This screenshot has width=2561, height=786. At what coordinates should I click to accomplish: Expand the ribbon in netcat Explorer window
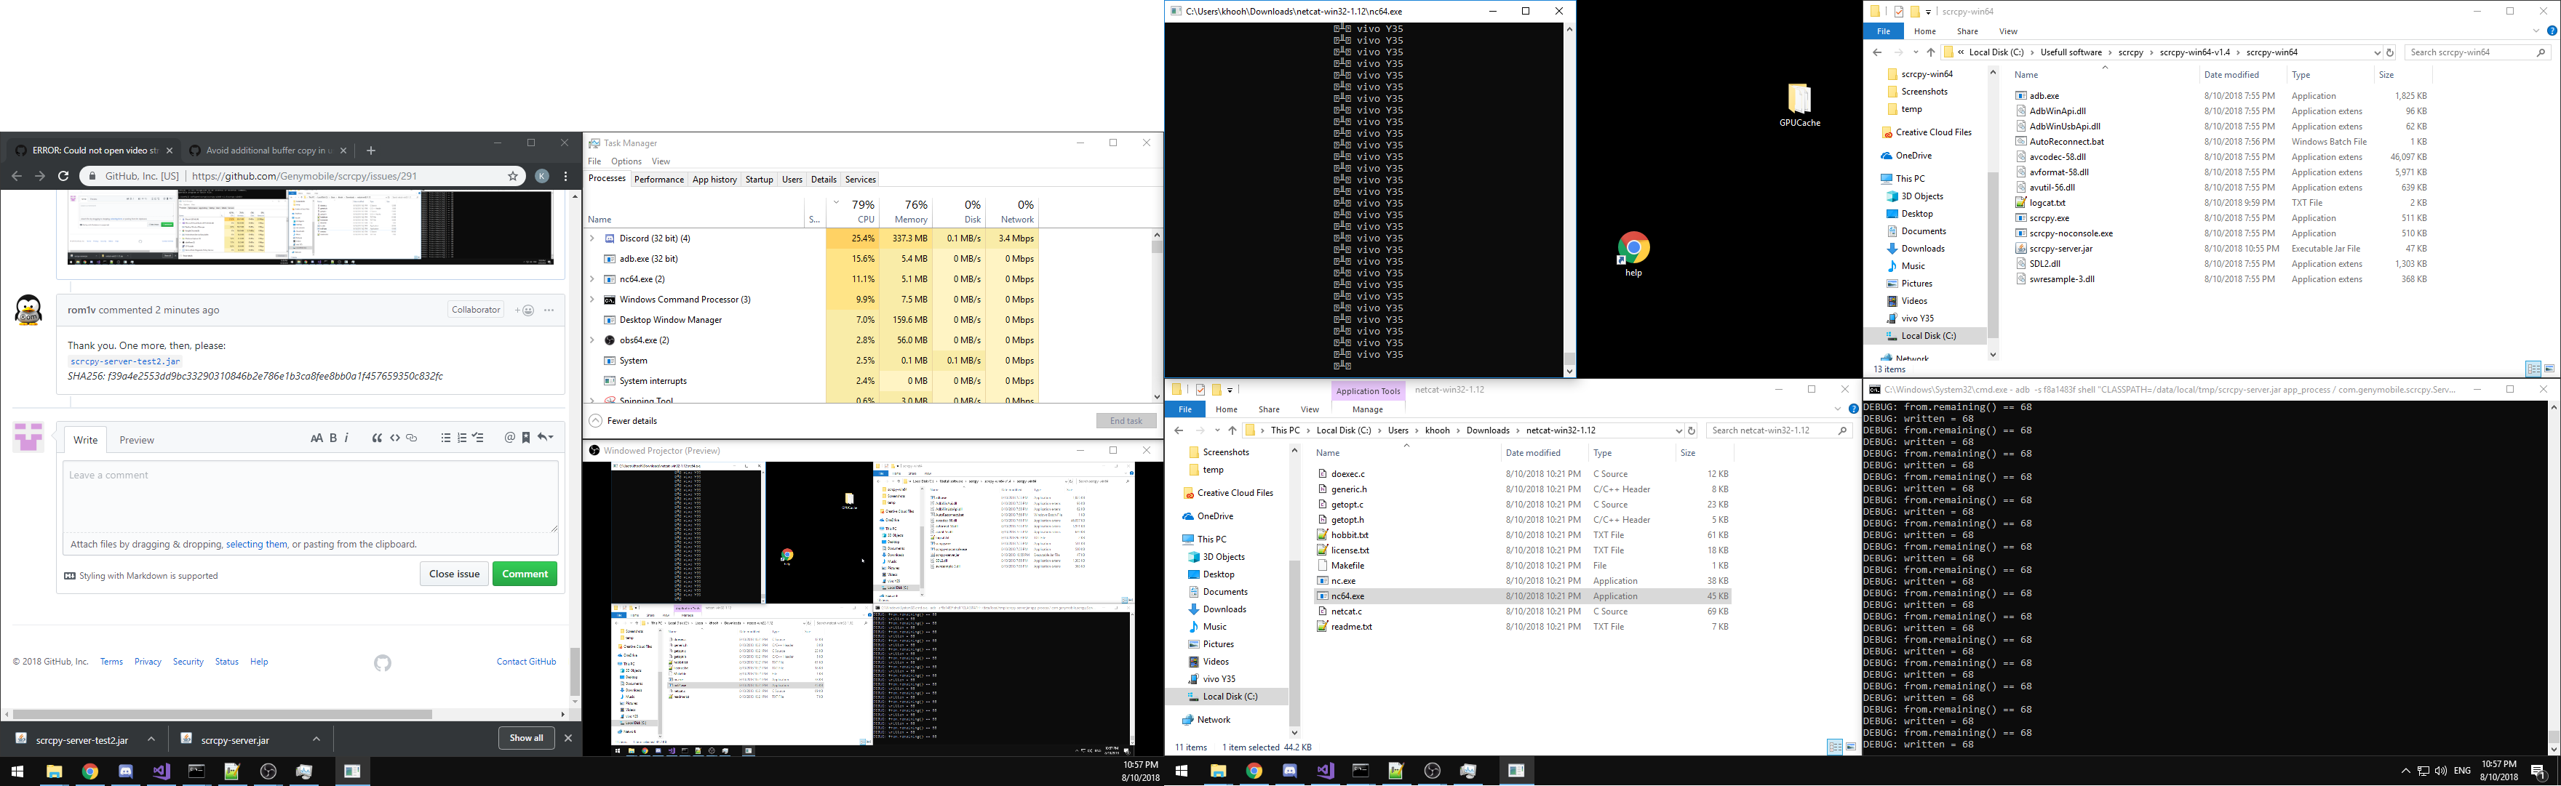[x=1837, y=409]
